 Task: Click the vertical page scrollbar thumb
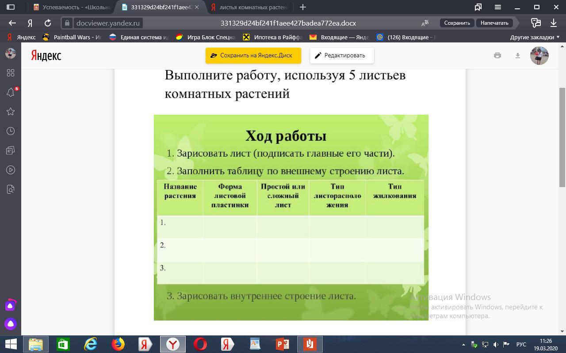click(x=562, y=137)
